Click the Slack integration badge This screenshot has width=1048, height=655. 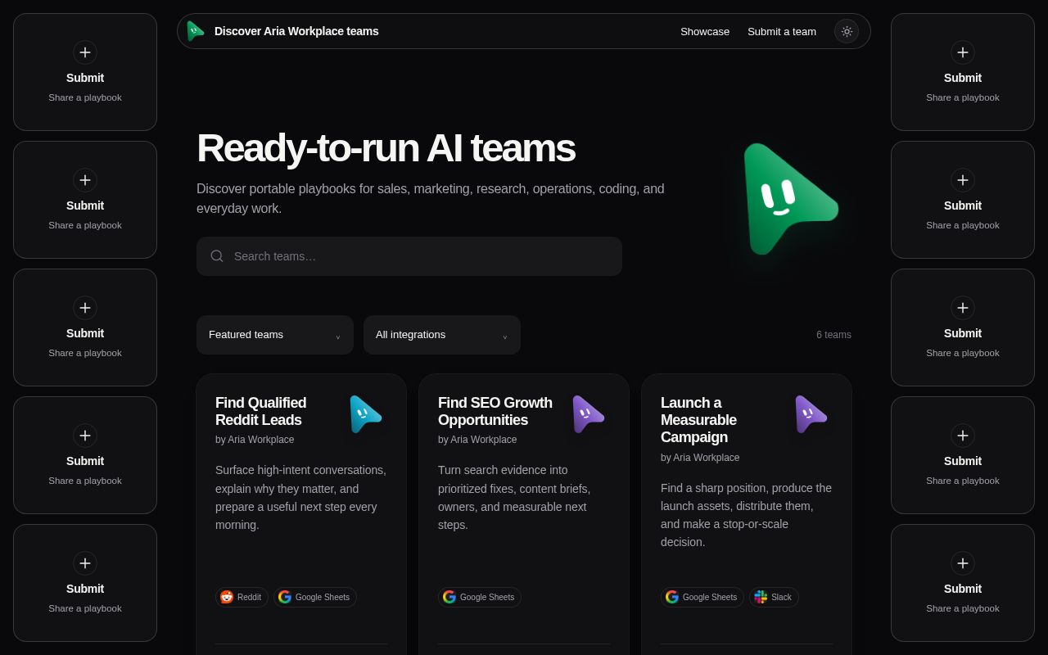click(774, 597)
